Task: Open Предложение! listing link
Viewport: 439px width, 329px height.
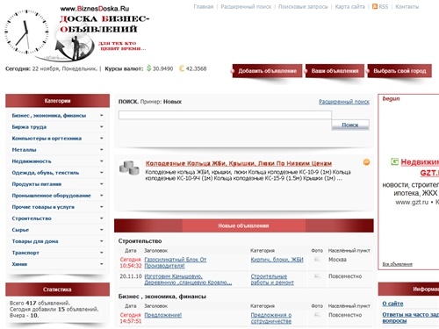Action: (x=163, y=315)
